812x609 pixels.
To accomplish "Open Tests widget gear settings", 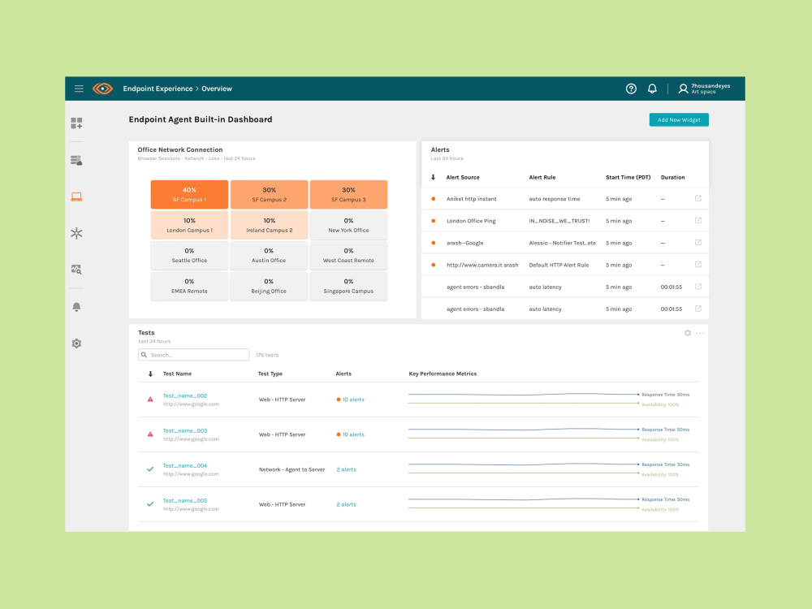I will pos(688,333).
